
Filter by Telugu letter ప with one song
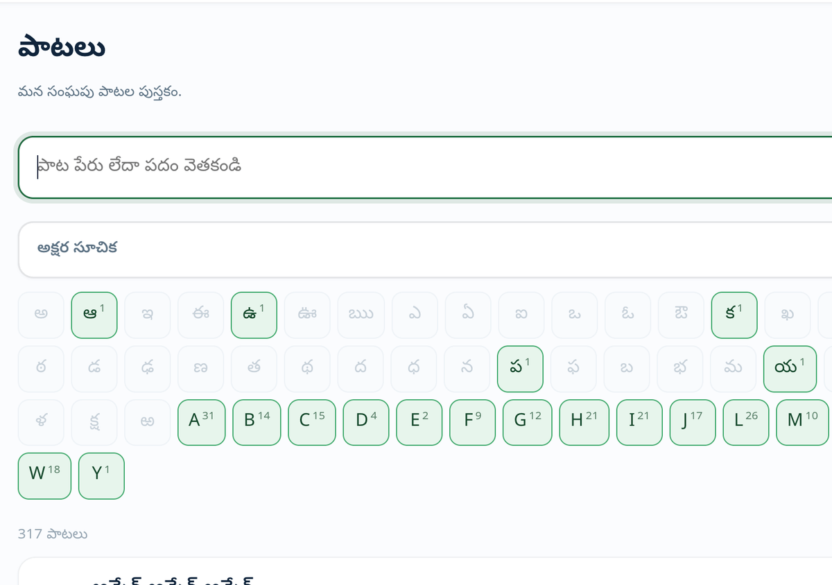click(x=521, y=369)
